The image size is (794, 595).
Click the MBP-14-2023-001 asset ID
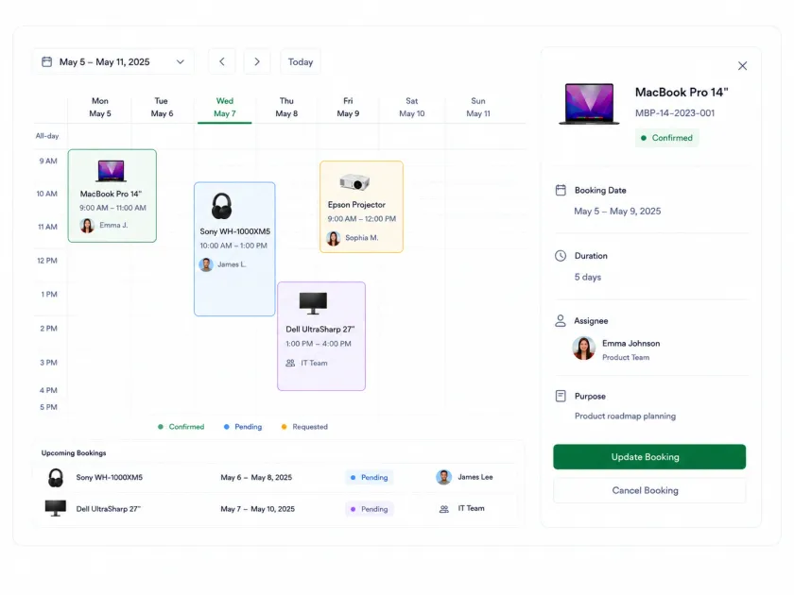[x=675, y=112]
